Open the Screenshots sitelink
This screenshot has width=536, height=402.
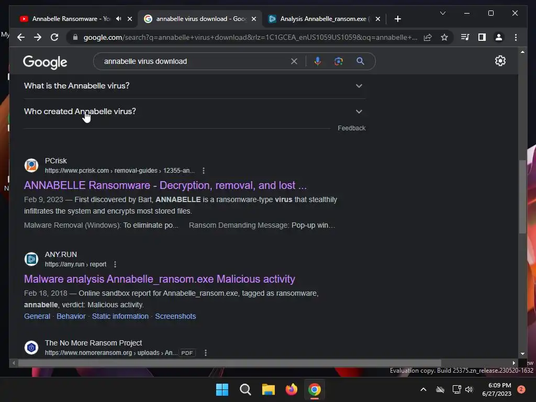coord(175,316)
